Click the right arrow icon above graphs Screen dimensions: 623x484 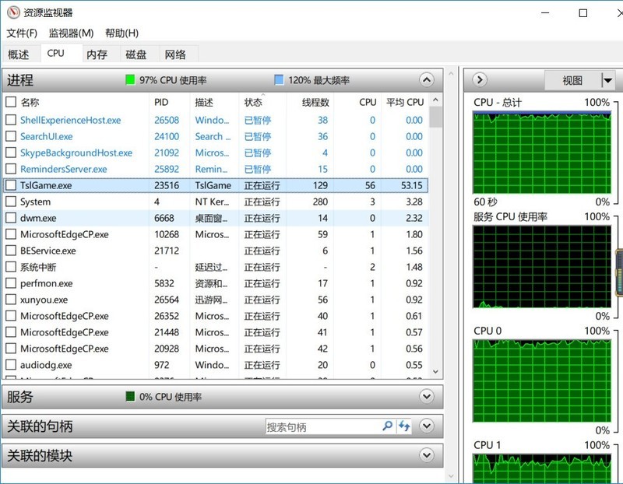[x=480, y=80]
